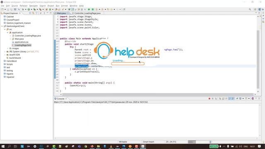This screenshot has width=265, height=149.
Task: Select build.fxbuild in Project Explorer
Action: point(15,58)
